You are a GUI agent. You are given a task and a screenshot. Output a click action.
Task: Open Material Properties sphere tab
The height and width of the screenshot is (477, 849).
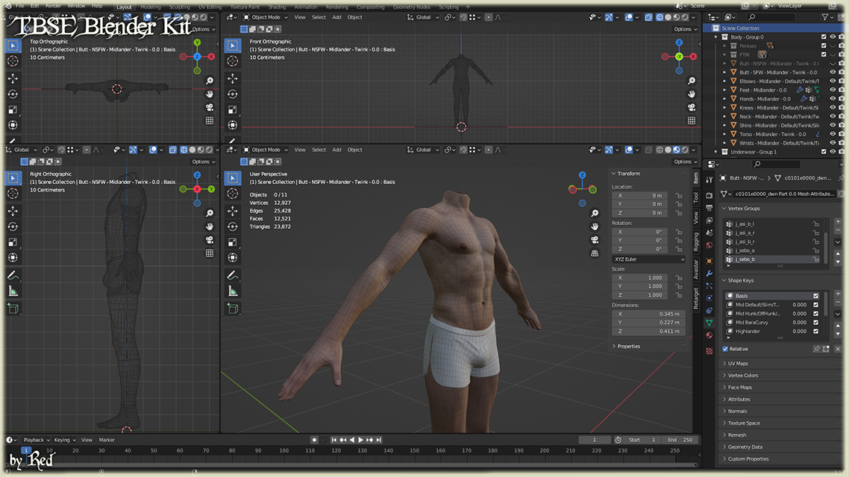point(708,335)
